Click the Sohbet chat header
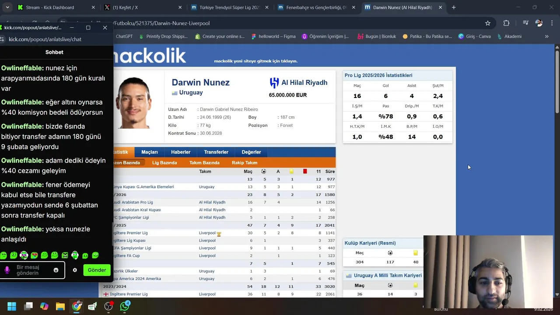560x315 pixels. click(x=54, y=52)
